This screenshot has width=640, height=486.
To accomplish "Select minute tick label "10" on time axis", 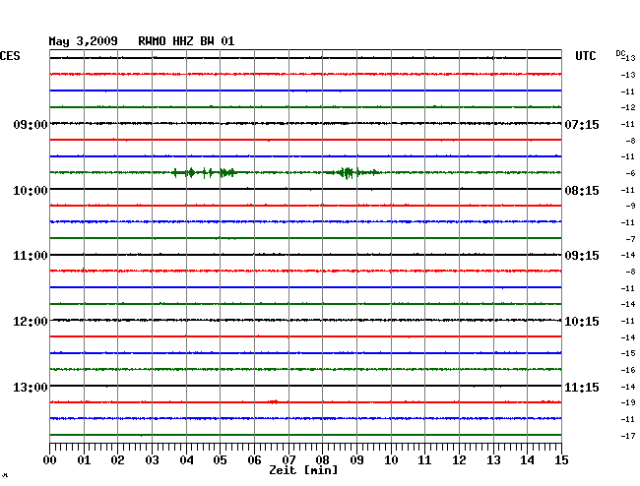I will pos(391,460).
